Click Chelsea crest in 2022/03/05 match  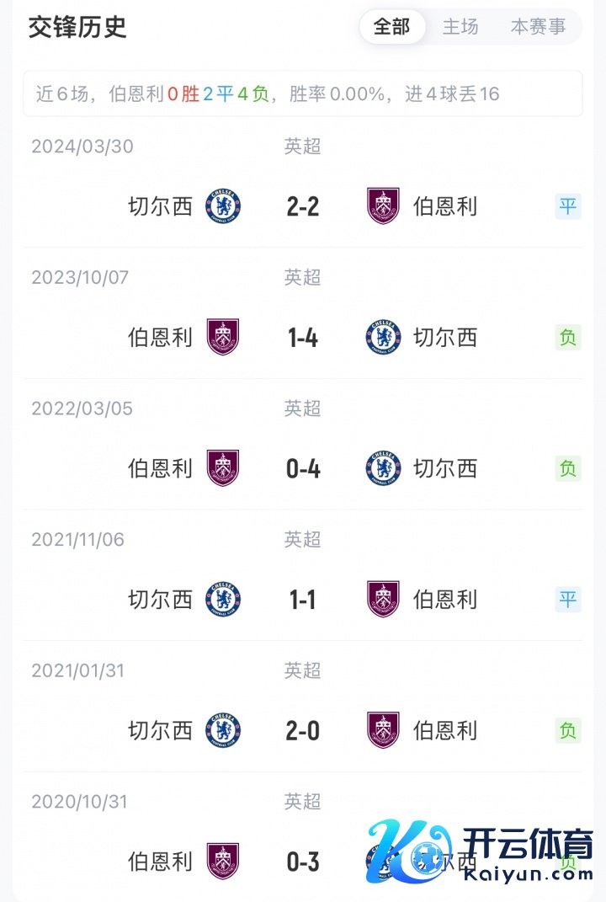[383, 468]
